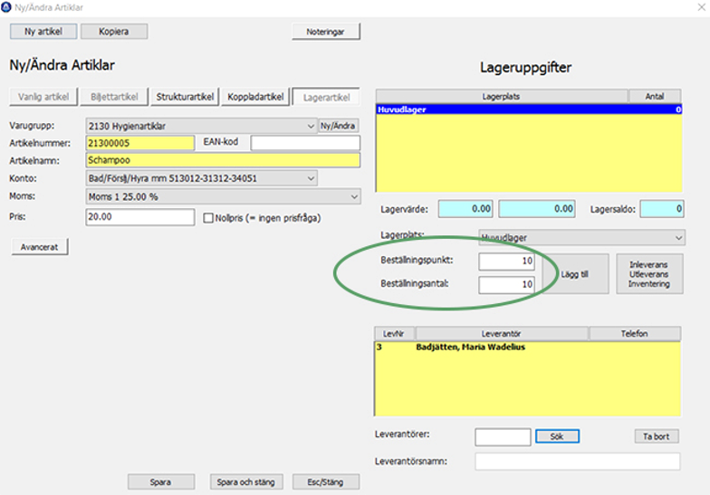Click the Ta bort button
The height and width of the screenshot is (495, 710).
[657, 436]
